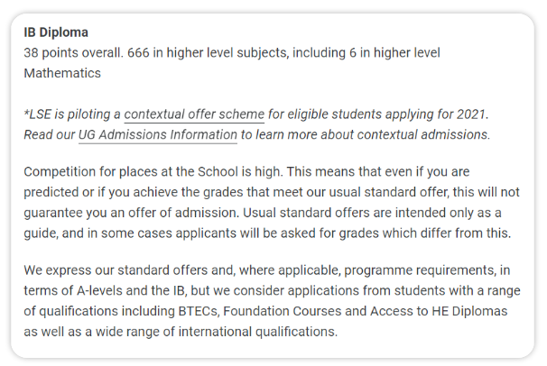
Task: Click "666 in higher level subjects" text
Action: [208, 53]
